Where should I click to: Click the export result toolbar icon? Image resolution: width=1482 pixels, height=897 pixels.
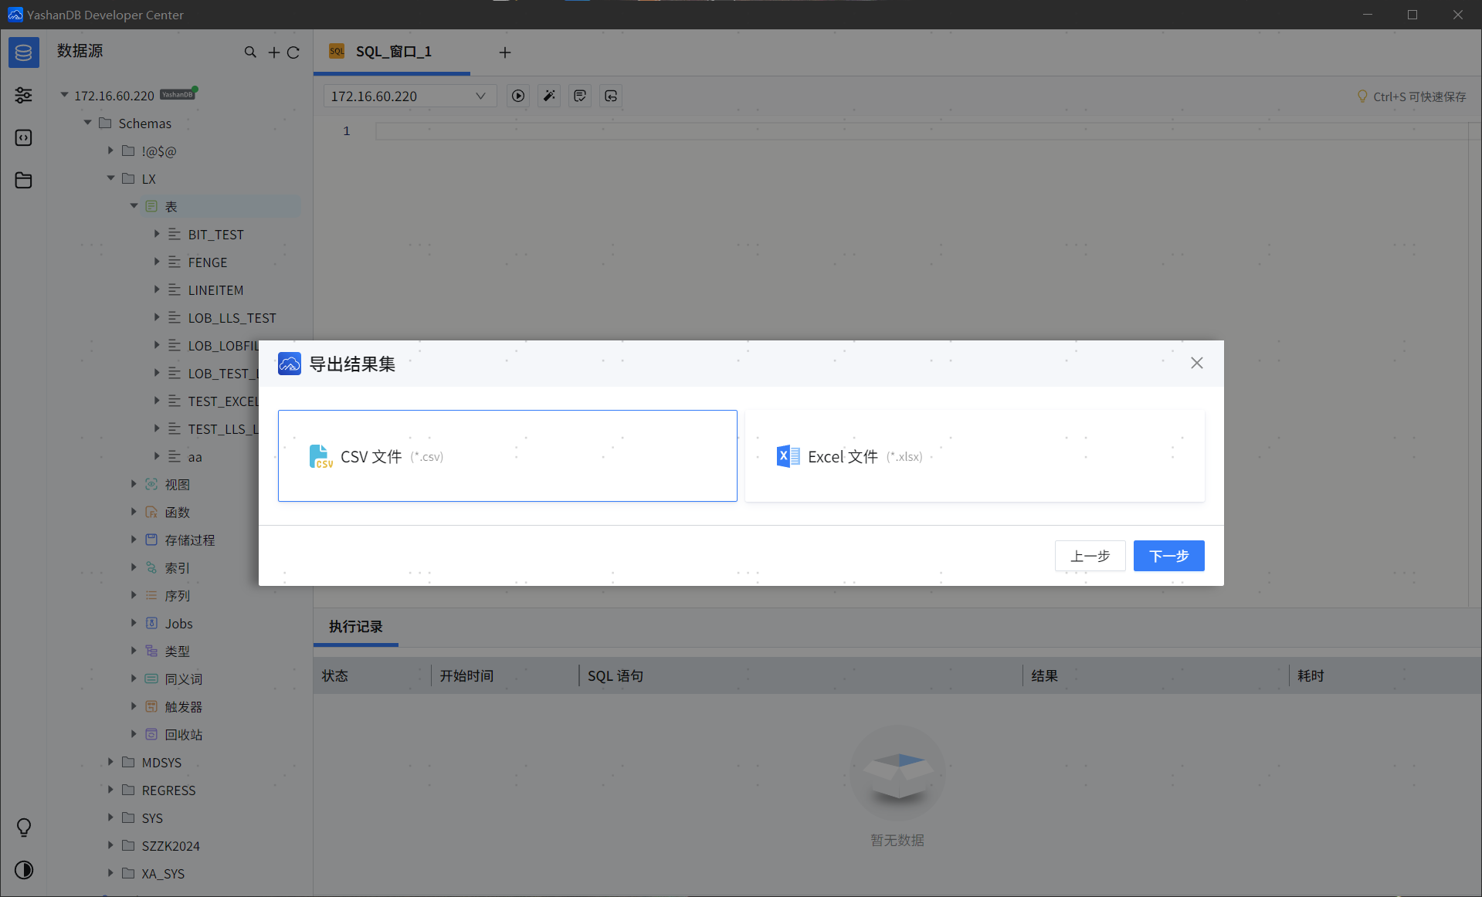tap(611, 96)
